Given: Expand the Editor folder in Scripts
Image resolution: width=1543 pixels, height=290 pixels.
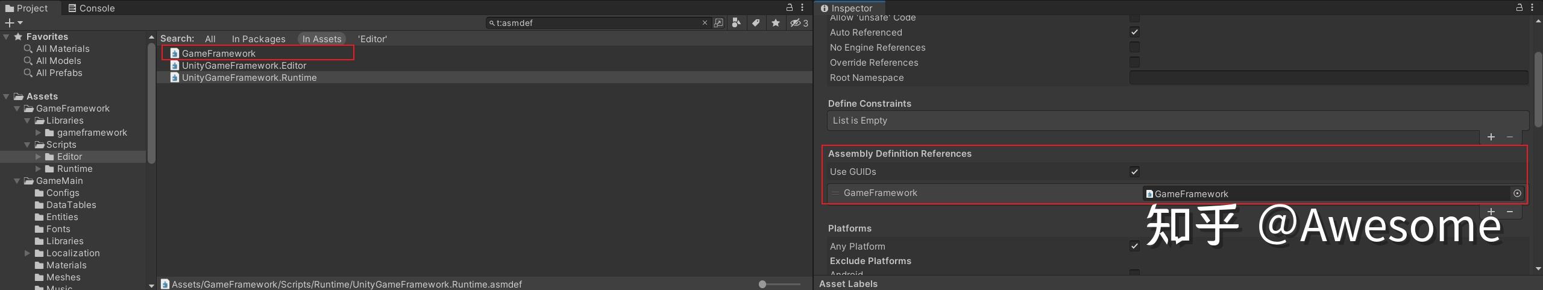Looking at the screenshot, I should tap(39, 157).
